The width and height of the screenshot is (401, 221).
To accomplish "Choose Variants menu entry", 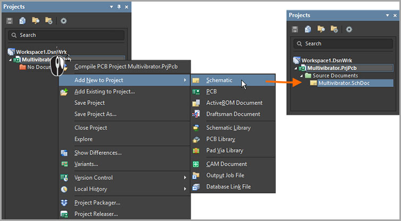I will click(125, 164).
